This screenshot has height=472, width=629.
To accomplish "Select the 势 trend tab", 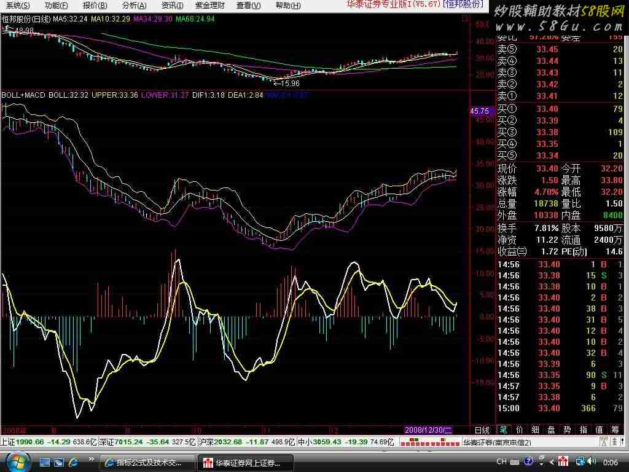I will click(x=566, y=430).
